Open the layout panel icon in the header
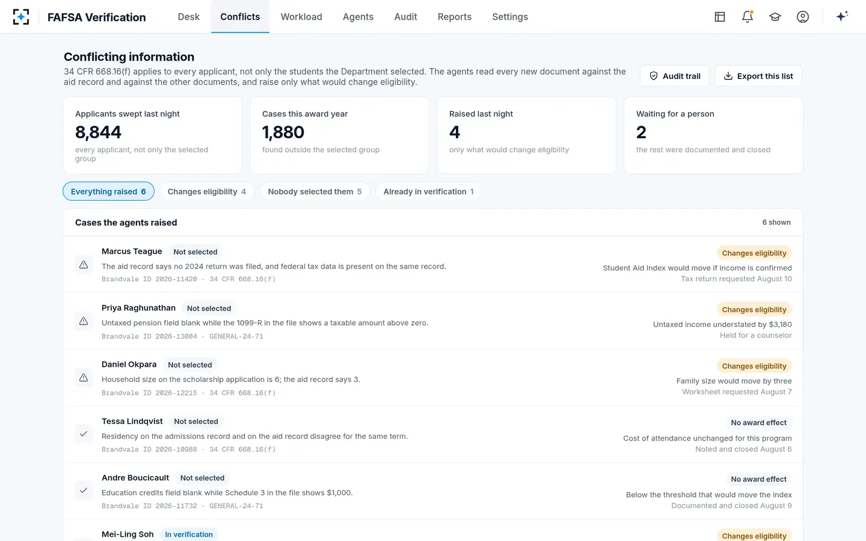Viewport: 866px width, 541px height. pyautogui.click(x=720, y=17)
